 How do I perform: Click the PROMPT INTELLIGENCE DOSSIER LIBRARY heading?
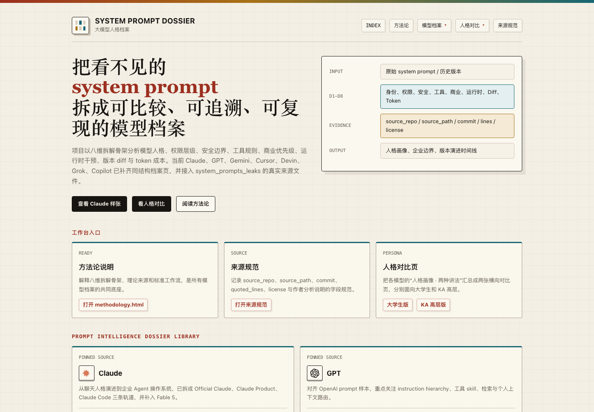coord(136,337)
